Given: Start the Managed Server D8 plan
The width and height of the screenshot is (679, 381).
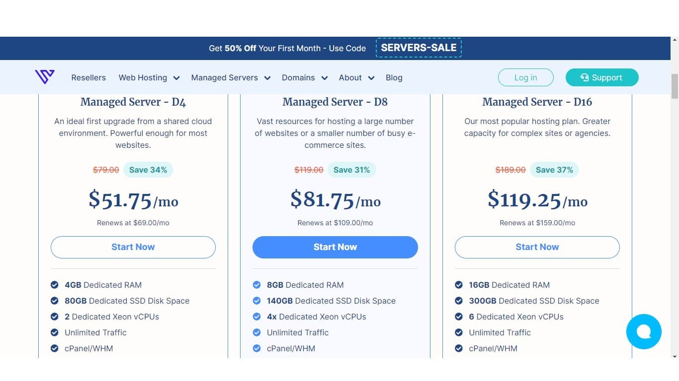Looking at the screenshot, I should [x=335, y=247].
